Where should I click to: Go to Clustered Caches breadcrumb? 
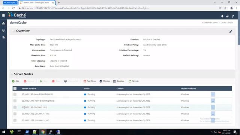[x=210, y=22]
